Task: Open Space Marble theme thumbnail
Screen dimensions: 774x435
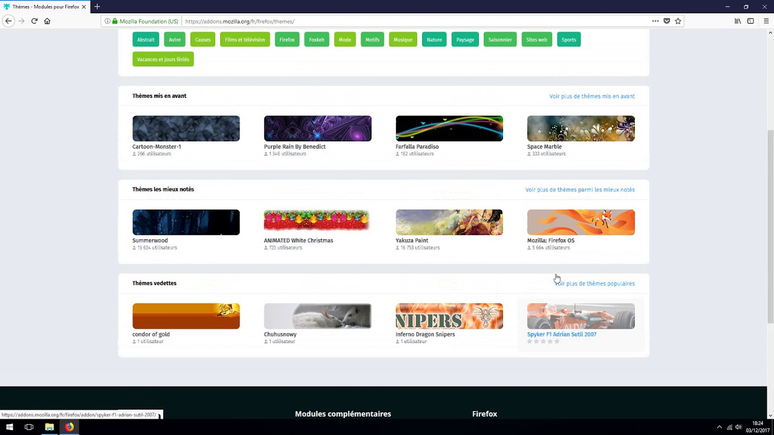Action: [x=581, y=128]
